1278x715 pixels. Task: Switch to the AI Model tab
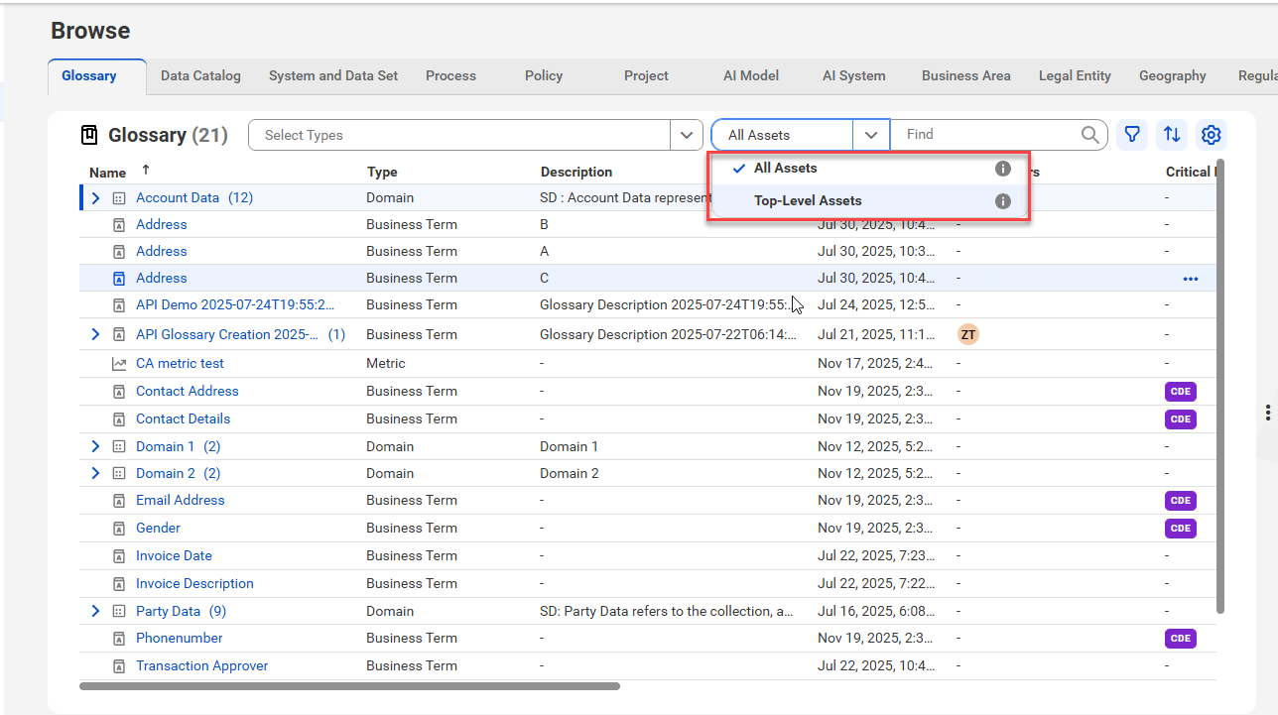coord(751,75)
